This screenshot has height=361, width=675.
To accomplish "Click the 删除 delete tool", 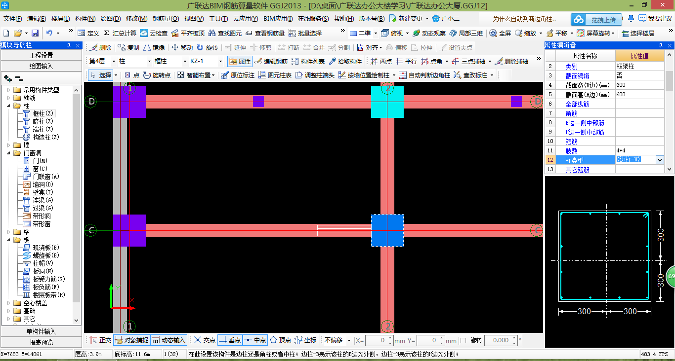I will click(x=100, y=48).
